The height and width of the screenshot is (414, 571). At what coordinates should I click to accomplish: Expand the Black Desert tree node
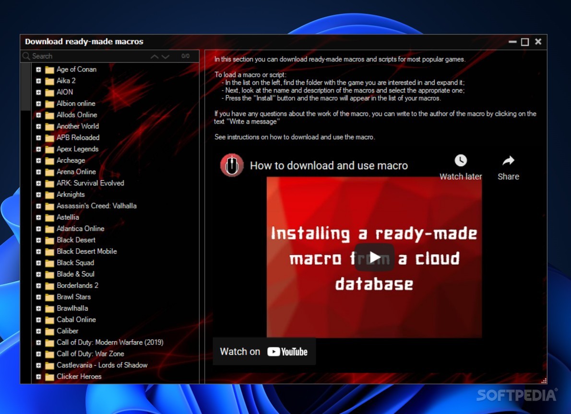38,240
